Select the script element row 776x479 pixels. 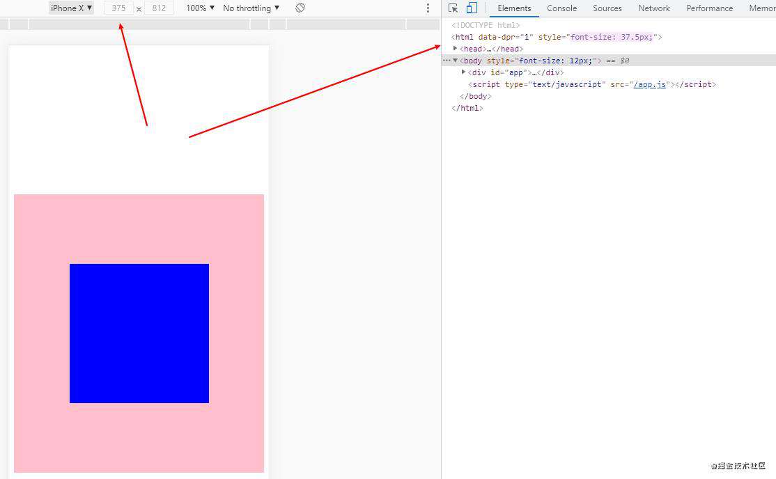point(592,85)
